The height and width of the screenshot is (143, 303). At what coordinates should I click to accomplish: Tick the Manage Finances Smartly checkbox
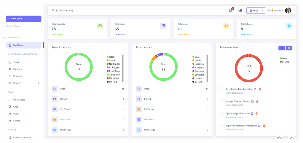coord(221,101)
